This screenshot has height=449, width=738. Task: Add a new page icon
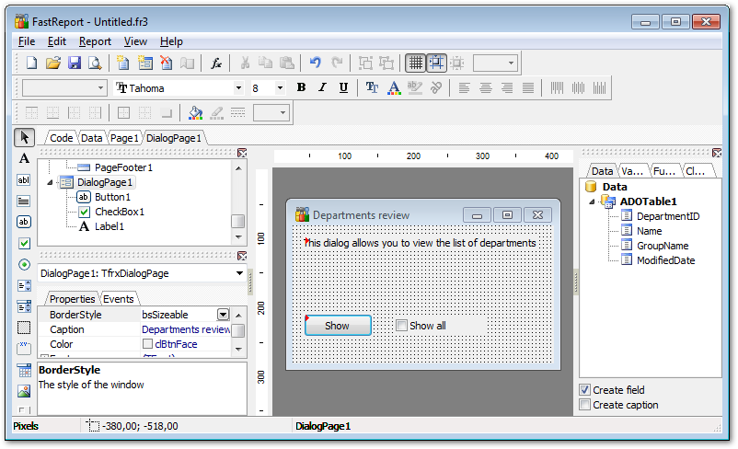122,63
